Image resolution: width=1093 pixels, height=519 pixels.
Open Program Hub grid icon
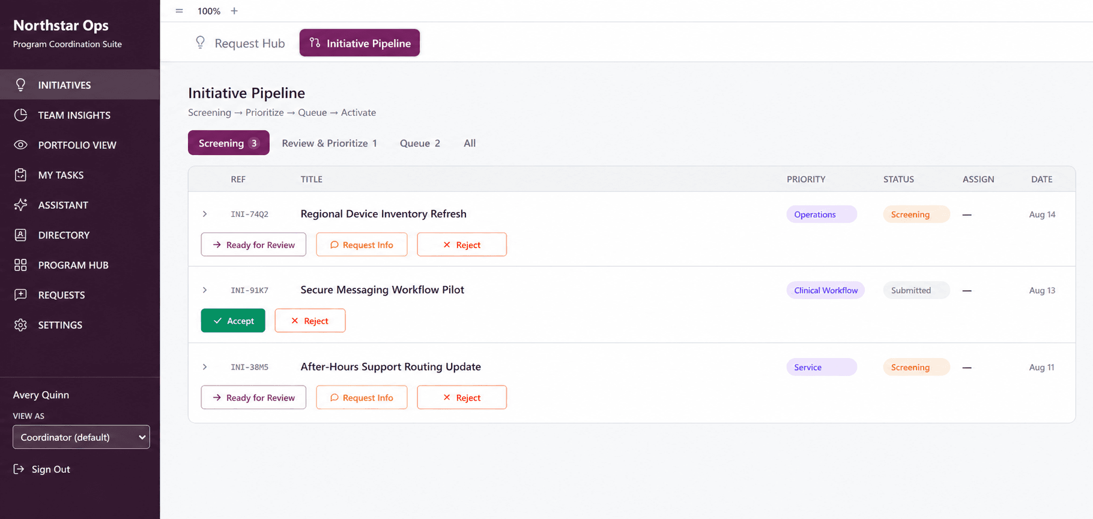click(x=20, y=265)
